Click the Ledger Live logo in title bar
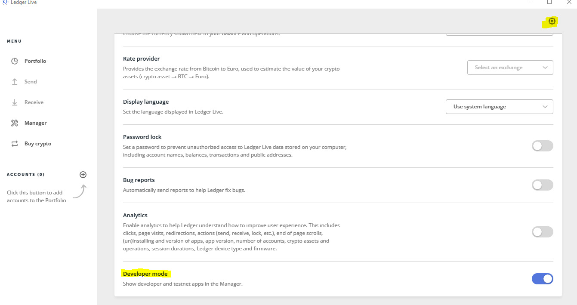This screenshot has height=305, width=577. click(5, 2)
